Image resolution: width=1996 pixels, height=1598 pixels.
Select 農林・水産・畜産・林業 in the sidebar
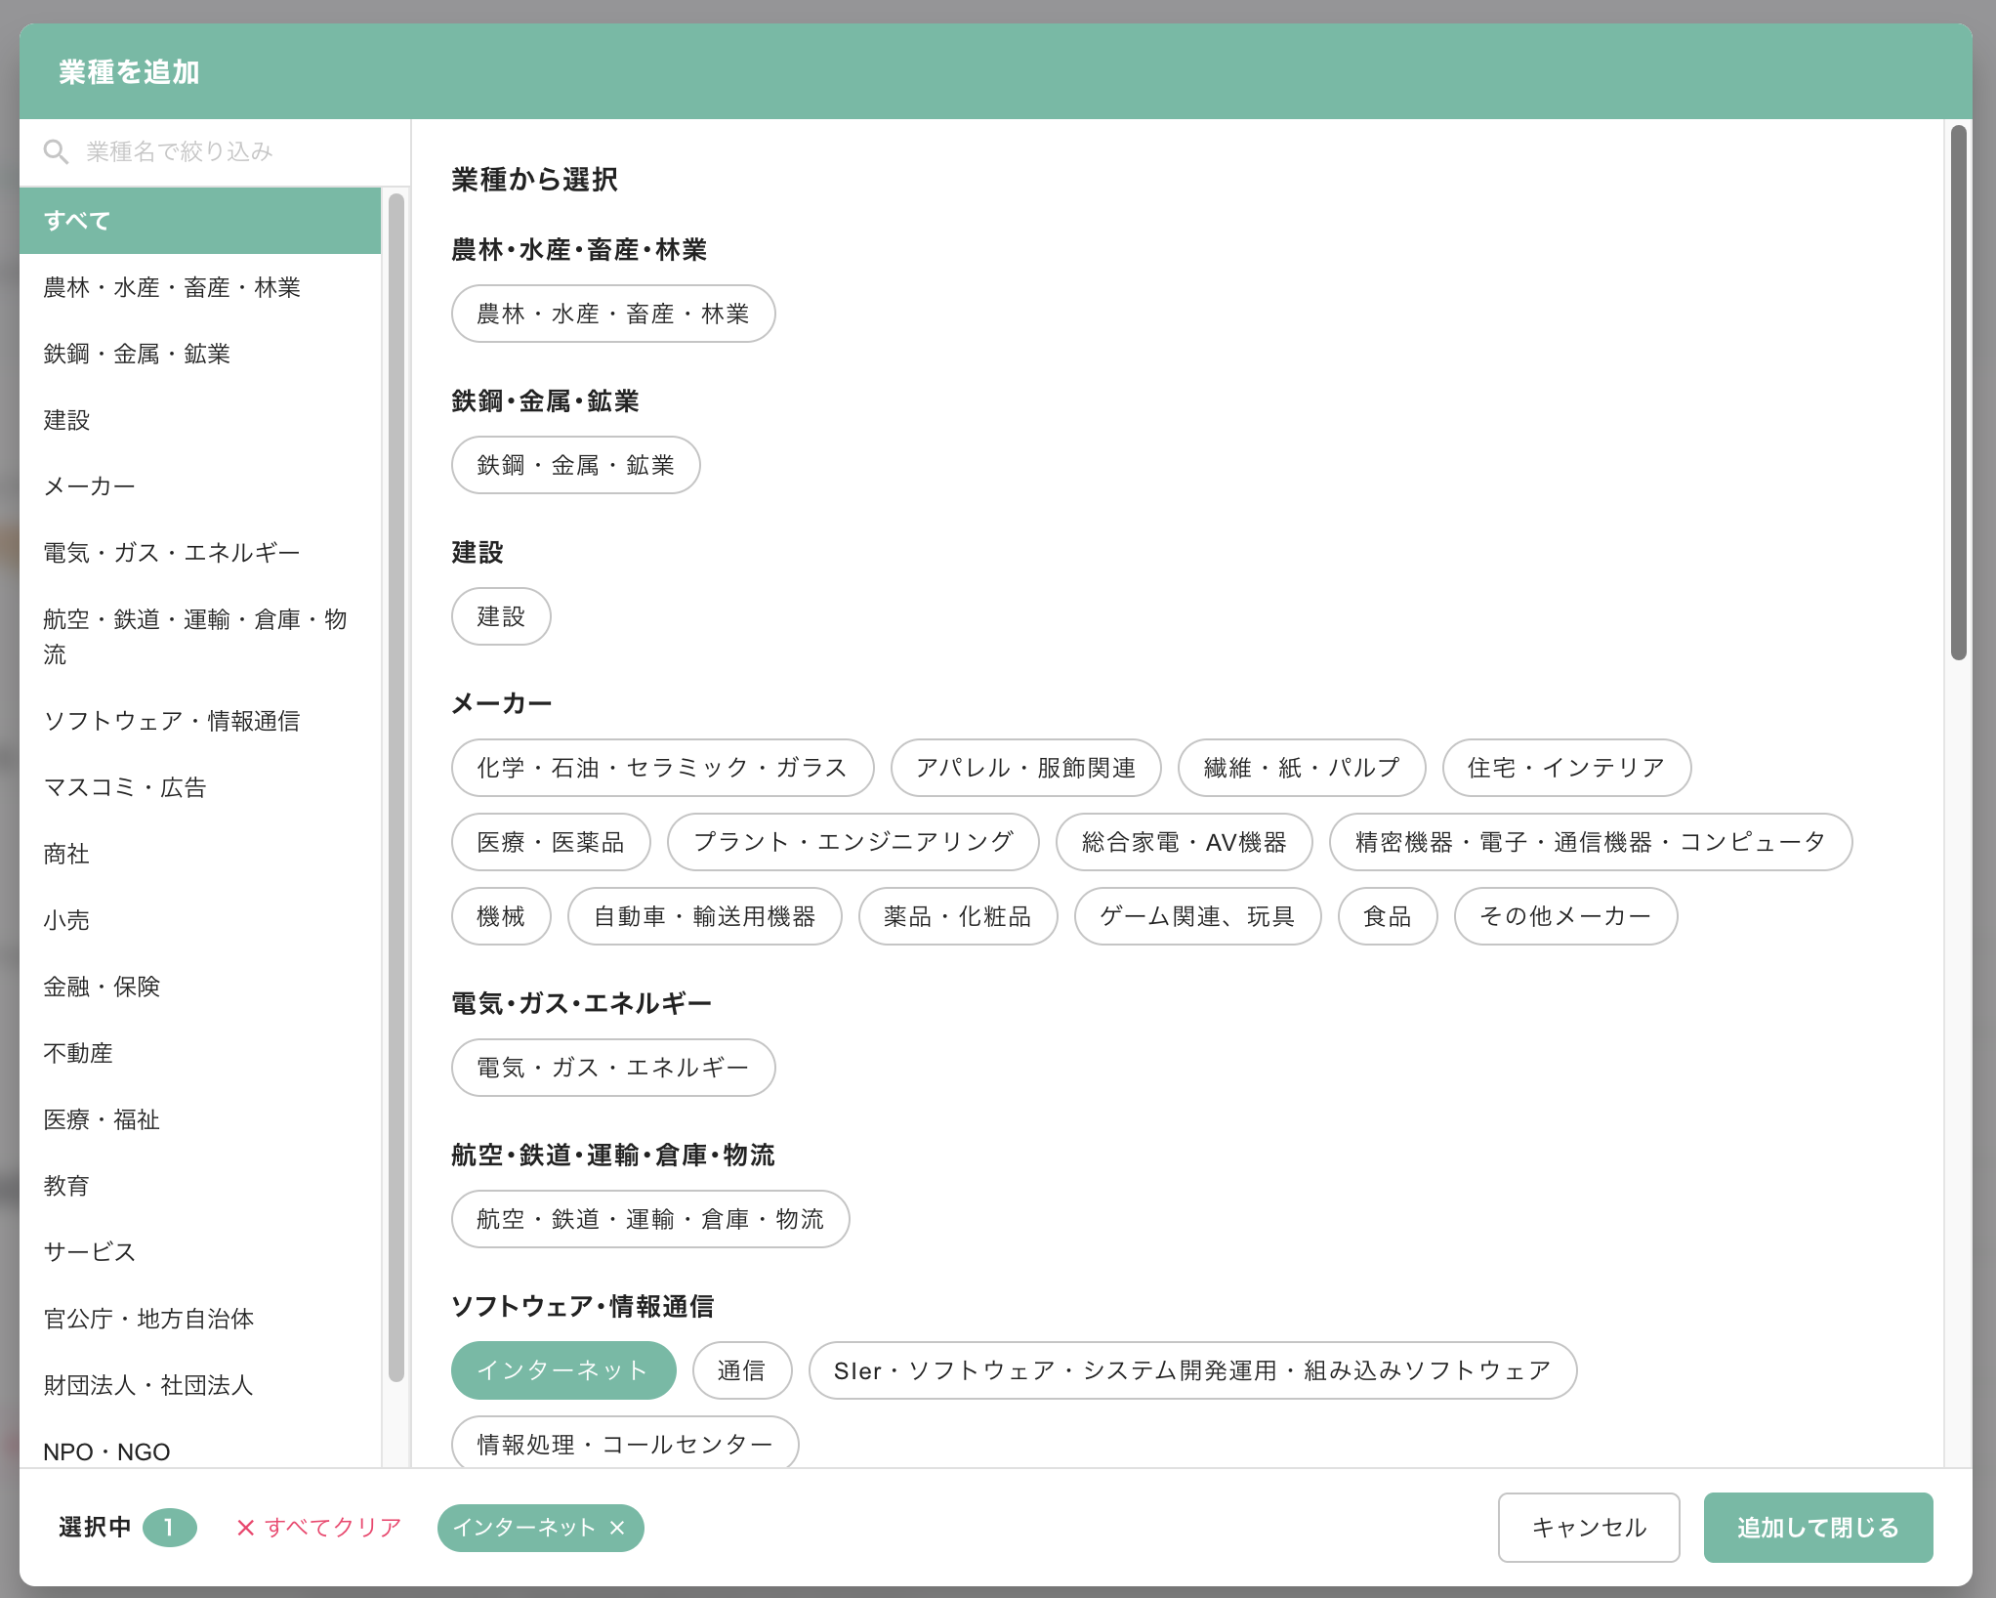pos(200,287)
